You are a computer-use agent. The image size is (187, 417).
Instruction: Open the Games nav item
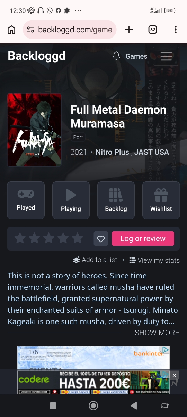pos(136,56)
